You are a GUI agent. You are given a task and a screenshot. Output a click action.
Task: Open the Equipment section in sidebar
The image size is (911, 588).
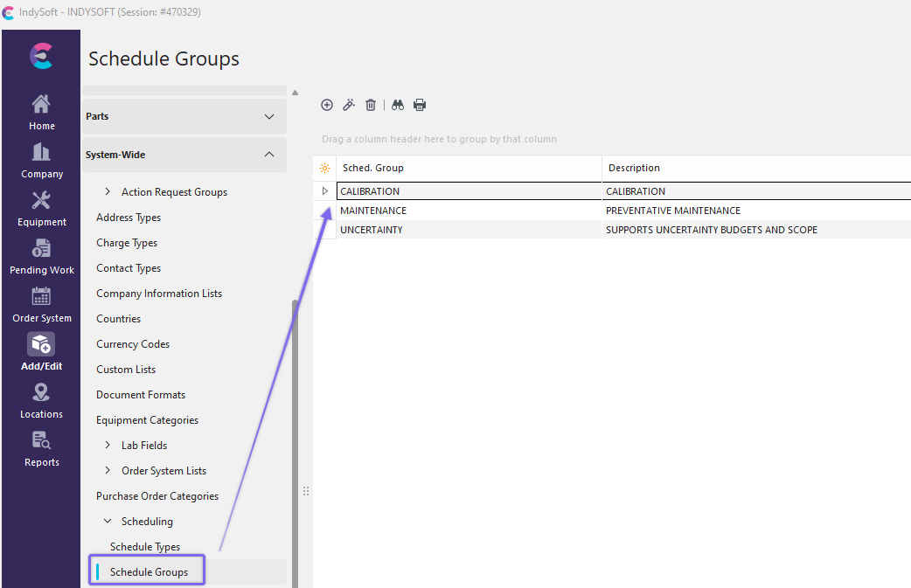pyautogui.click(x=41, y=208)
